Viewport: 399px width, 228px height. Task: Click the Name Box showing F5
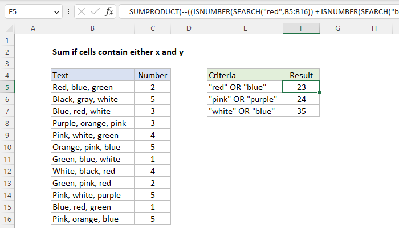click(33, 12)
